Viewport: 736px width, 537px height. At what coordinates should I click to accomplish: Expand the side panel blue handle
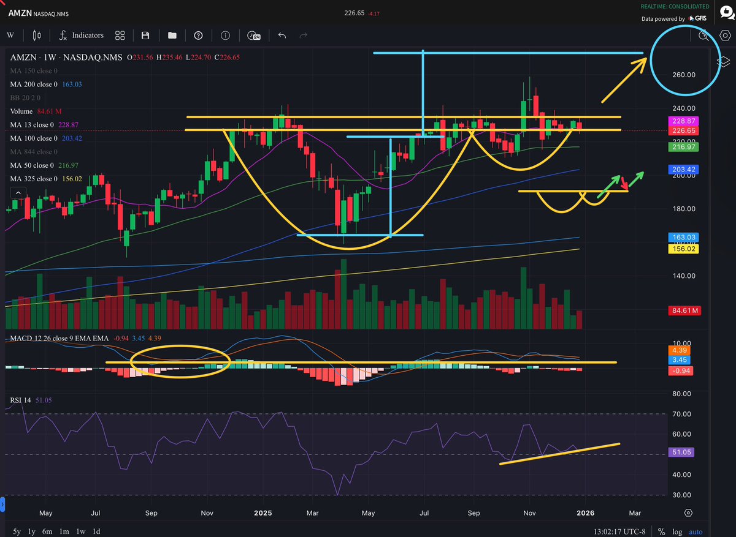(2, 505)
